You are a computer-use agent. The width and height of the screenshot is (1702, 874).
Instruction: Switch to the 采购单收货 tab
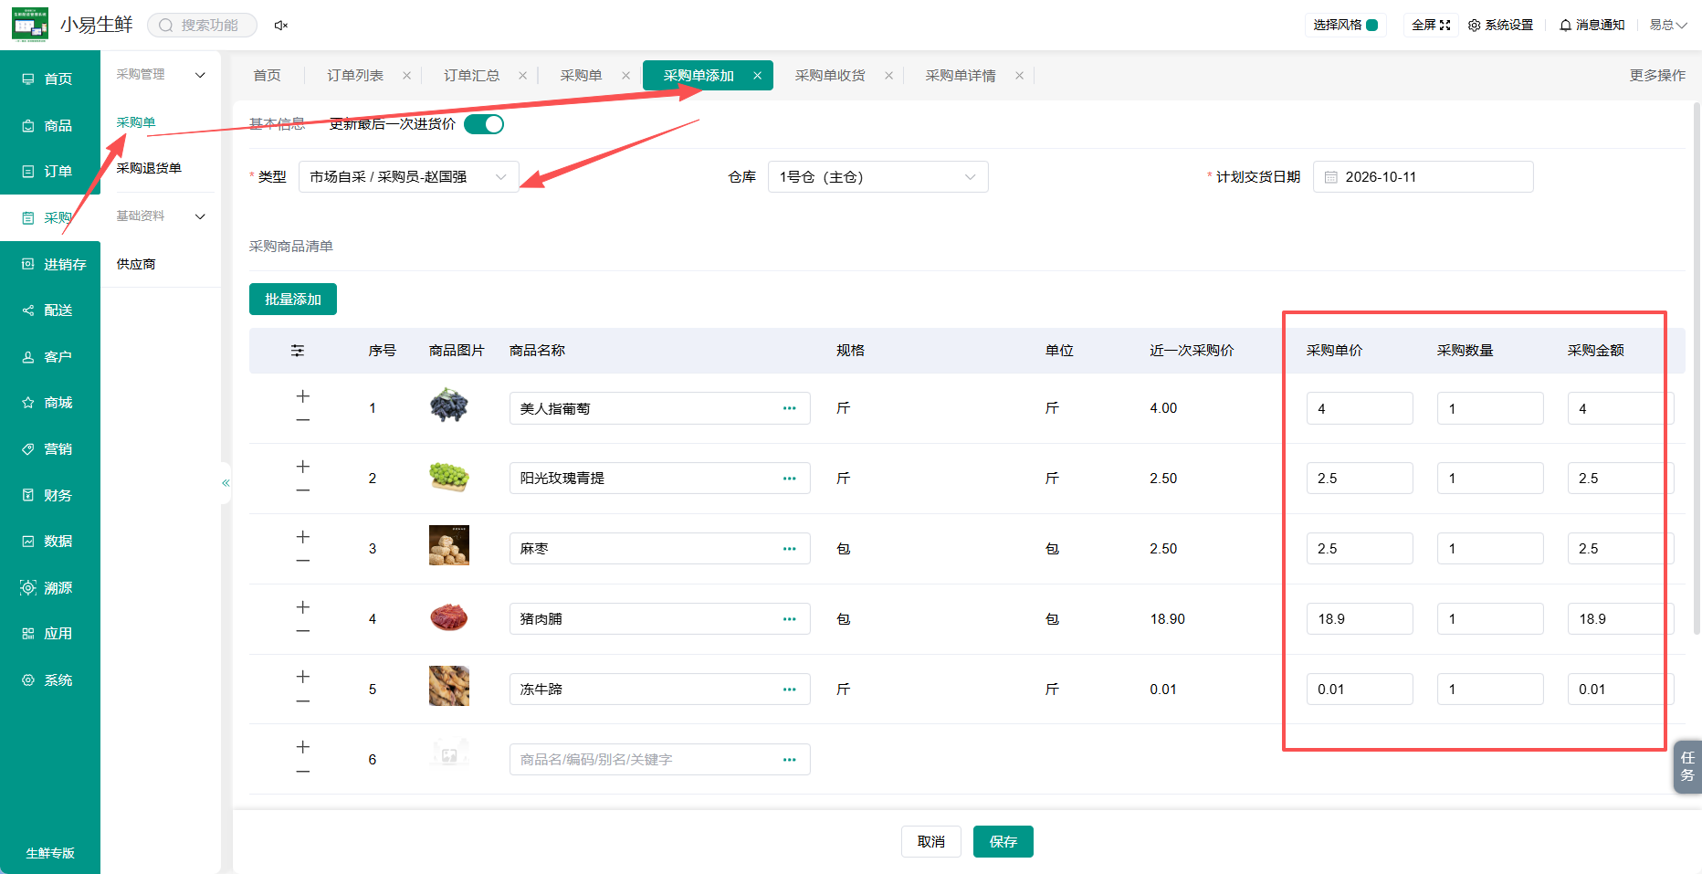(x=830, y=76)
